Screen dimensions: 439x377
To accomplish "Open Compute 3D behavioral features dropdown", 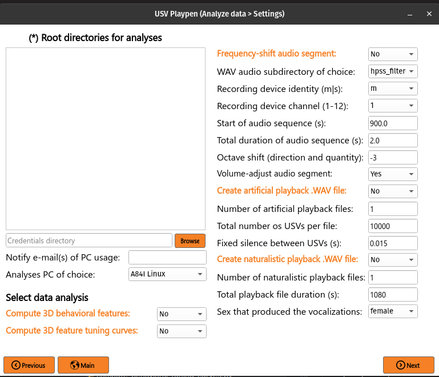I will point(182,314).
